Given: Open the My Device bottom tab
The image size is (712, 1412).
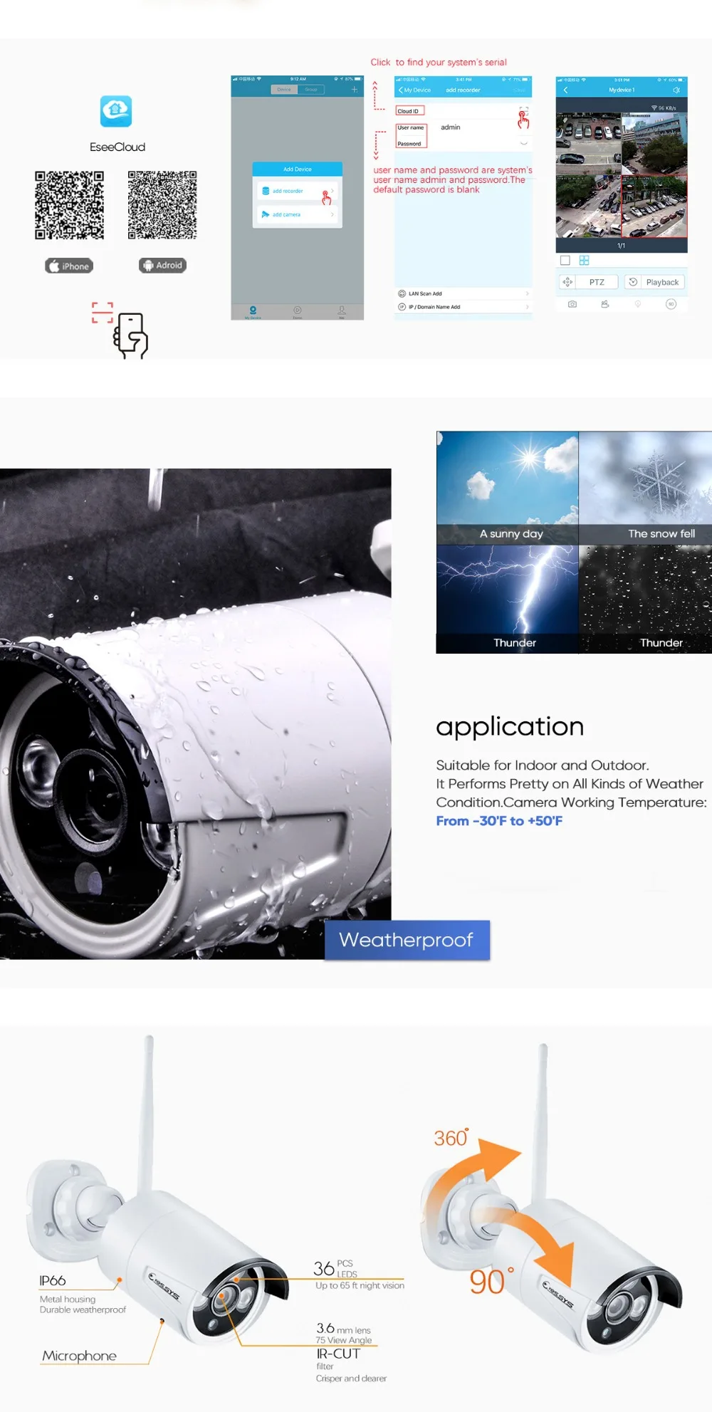Looking at the screenshot, I should point(253,313).
